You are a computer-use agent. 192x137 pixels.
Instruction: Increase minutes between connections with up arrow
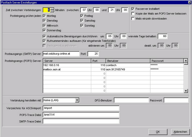tap(52, 9)
